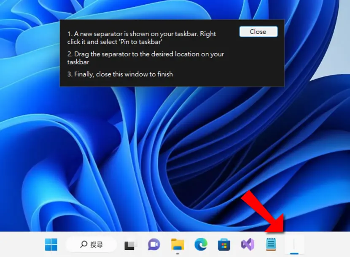Click the Close button in the instruction window
Viewport: 350px width, 257px height.
pos(258,32)
